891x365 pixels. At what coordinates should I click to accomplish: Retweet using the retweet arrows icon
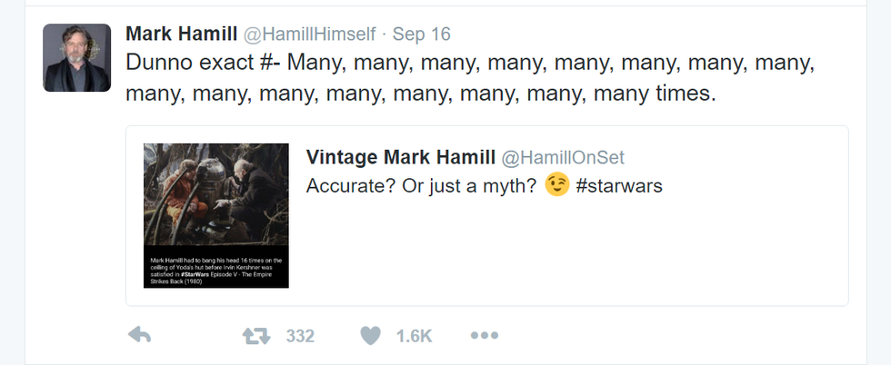(256, 336)
